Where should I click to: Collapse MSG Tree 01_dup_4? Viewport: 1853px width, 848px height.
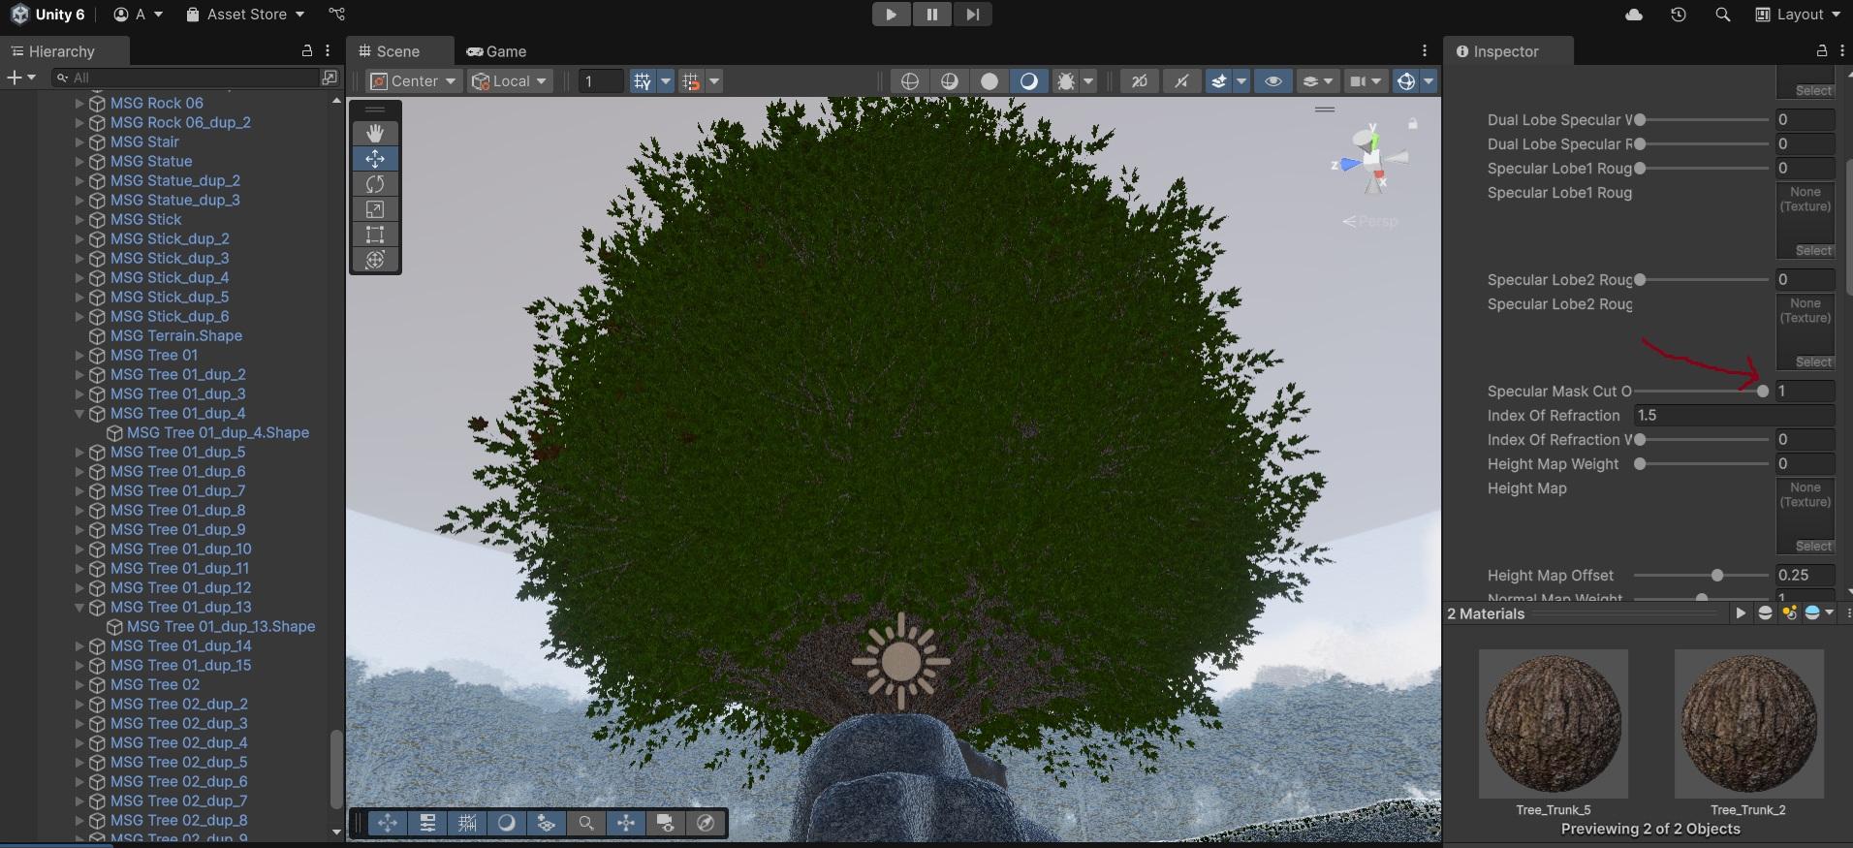[x=79, y=413]
